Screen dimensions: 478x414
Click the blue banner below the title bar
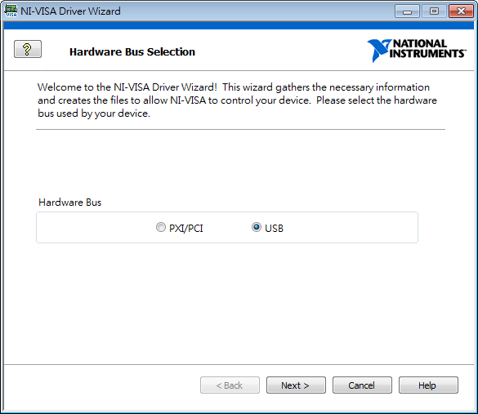pos(239,25)
